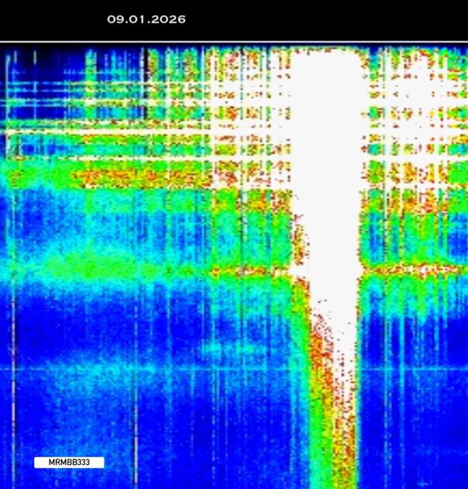Click the MRMBB333 label
Screen dimensions: 468x489
(x=69, y=463)
